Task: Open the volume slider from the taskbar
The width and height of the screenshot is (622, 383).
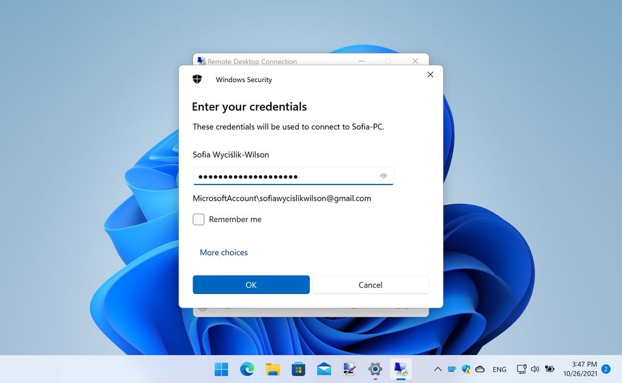Action: [x=535, y=369]
